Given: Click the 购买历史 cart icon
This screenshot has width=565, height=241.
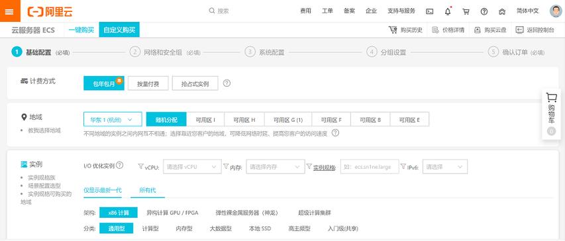Looking at the screenshot, I should click(393, 30).
